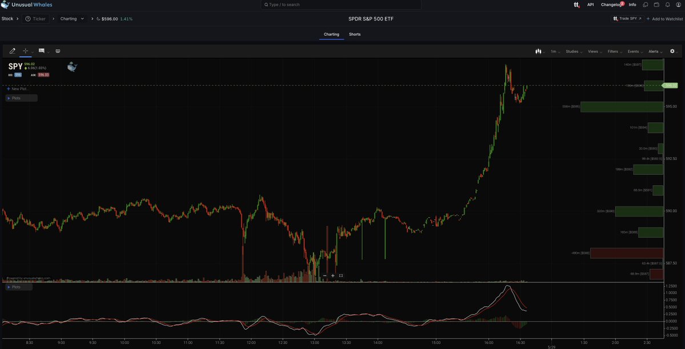Click the -68.9m [$587] red volume bar

click(656, 274)
